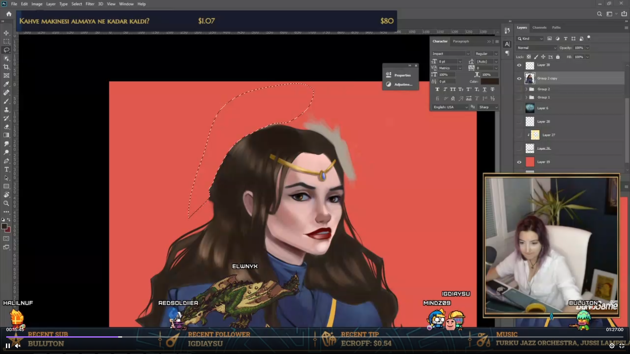
Task: Click the video progress bar
Action: click(x=315, y=337)
